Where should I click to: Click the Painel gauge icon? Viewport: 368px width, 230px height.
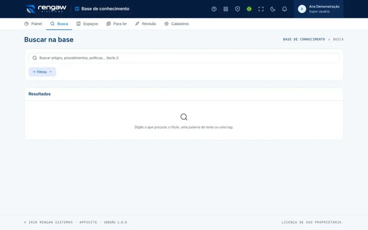coord(27,24)
